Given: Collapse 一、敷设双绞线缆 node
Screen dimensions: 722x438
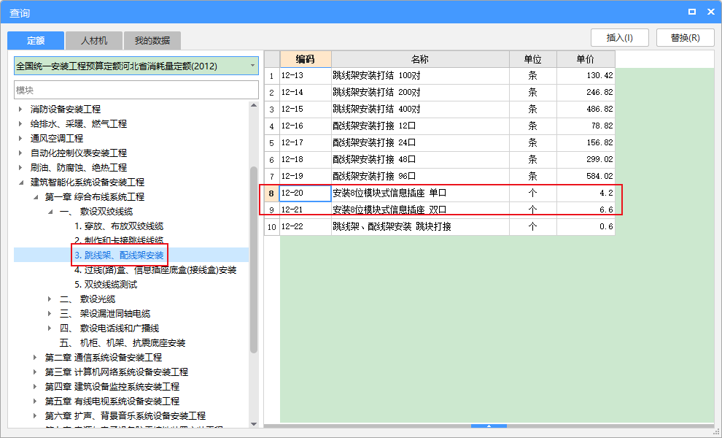Looking at the screenshot, I should [50, 212].
